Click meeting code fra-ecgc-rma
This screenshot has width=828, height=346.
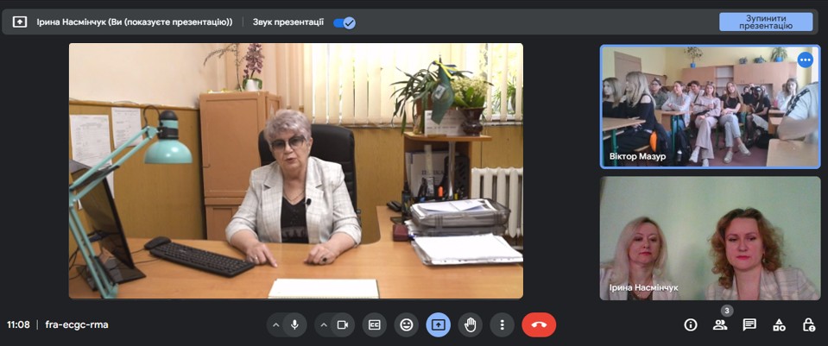(x=77, y=325)
